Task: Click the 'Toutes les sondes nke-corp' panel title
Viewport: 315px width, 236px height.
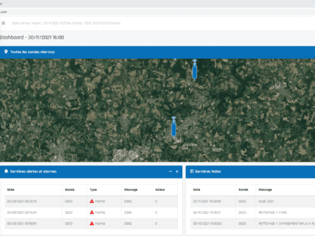Action: pyautogui.click(x=33, y=52)
